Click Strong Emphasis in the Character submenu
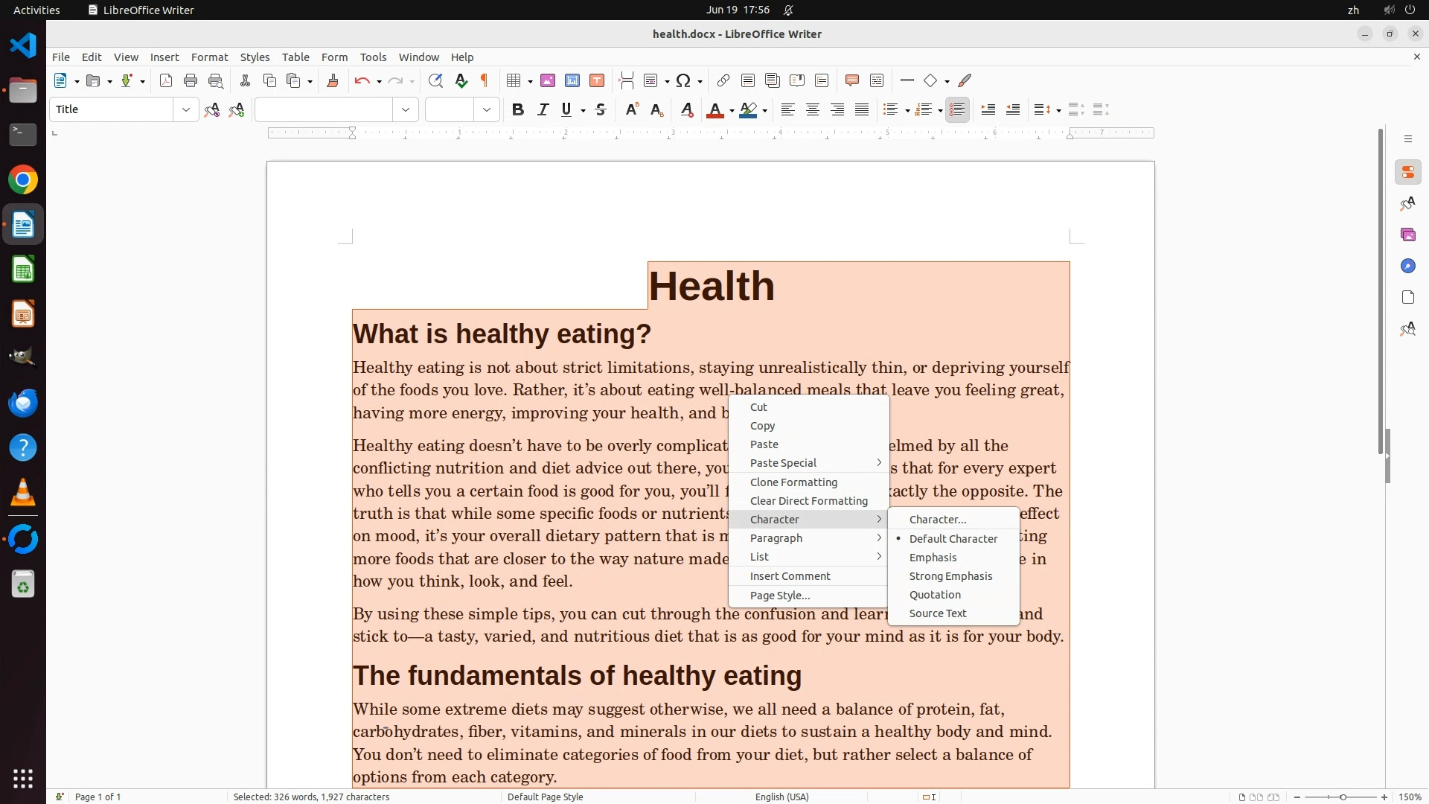Image resolution: width=1429 pixels, height=804 pixels. tap(950, 576)
